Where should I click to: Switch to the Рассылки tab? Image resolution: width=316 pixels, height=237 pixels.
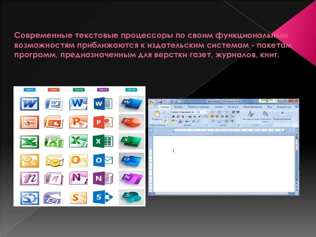[233, 107]
